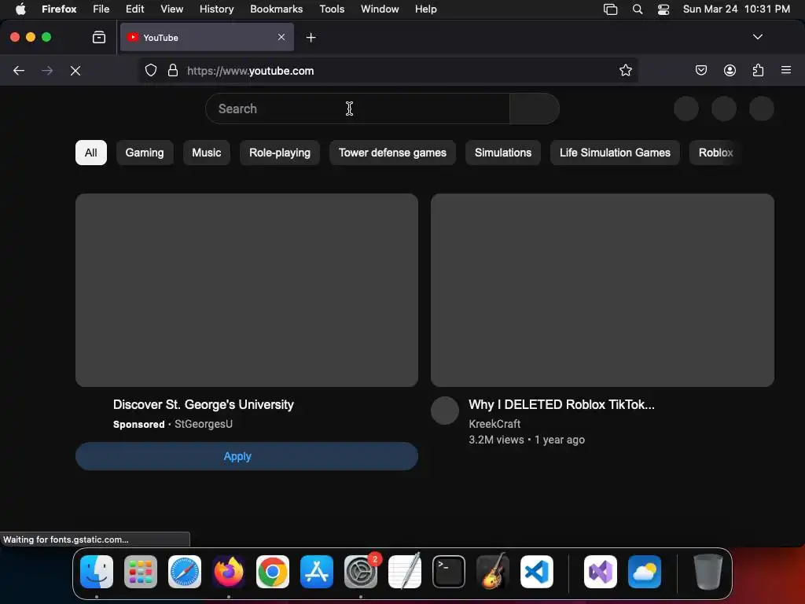Open the Firefox application menu
Viewport: 805px width, 604px height.
(59, 9)
